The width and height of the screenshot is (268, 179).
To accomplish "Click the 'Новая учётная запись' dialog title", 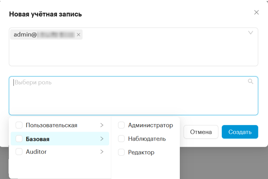I will click(x=45, y=14).
